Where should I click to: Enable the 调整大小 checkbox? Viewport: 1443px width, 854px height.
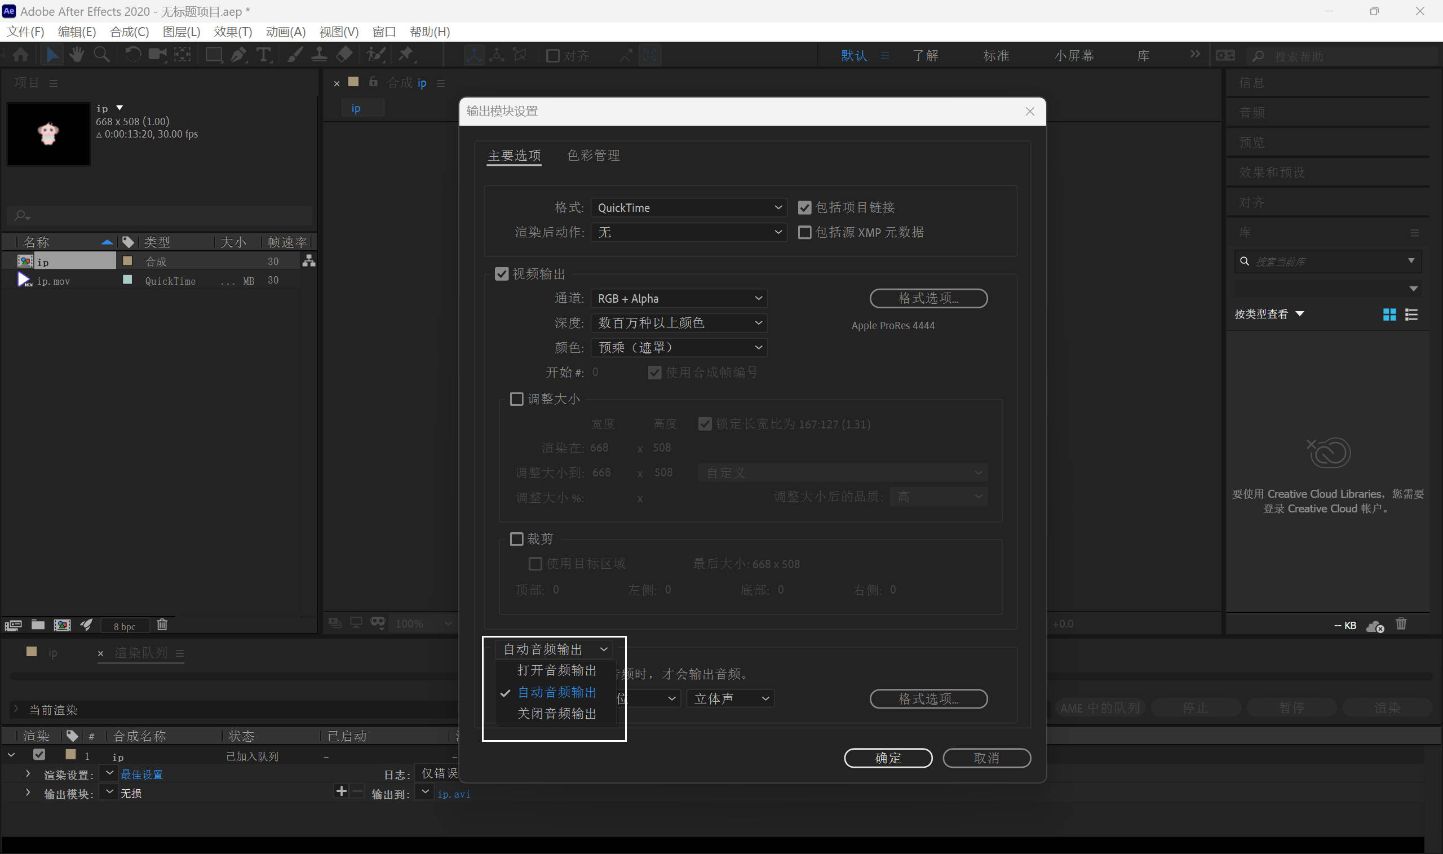tap(517, 399)
